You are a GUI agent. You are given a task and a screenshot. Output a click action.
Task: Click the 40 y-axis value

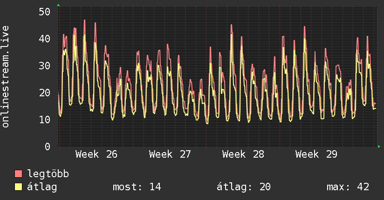45,39
